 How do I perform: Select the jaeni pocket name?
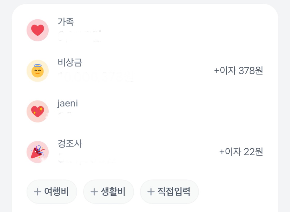68,103
